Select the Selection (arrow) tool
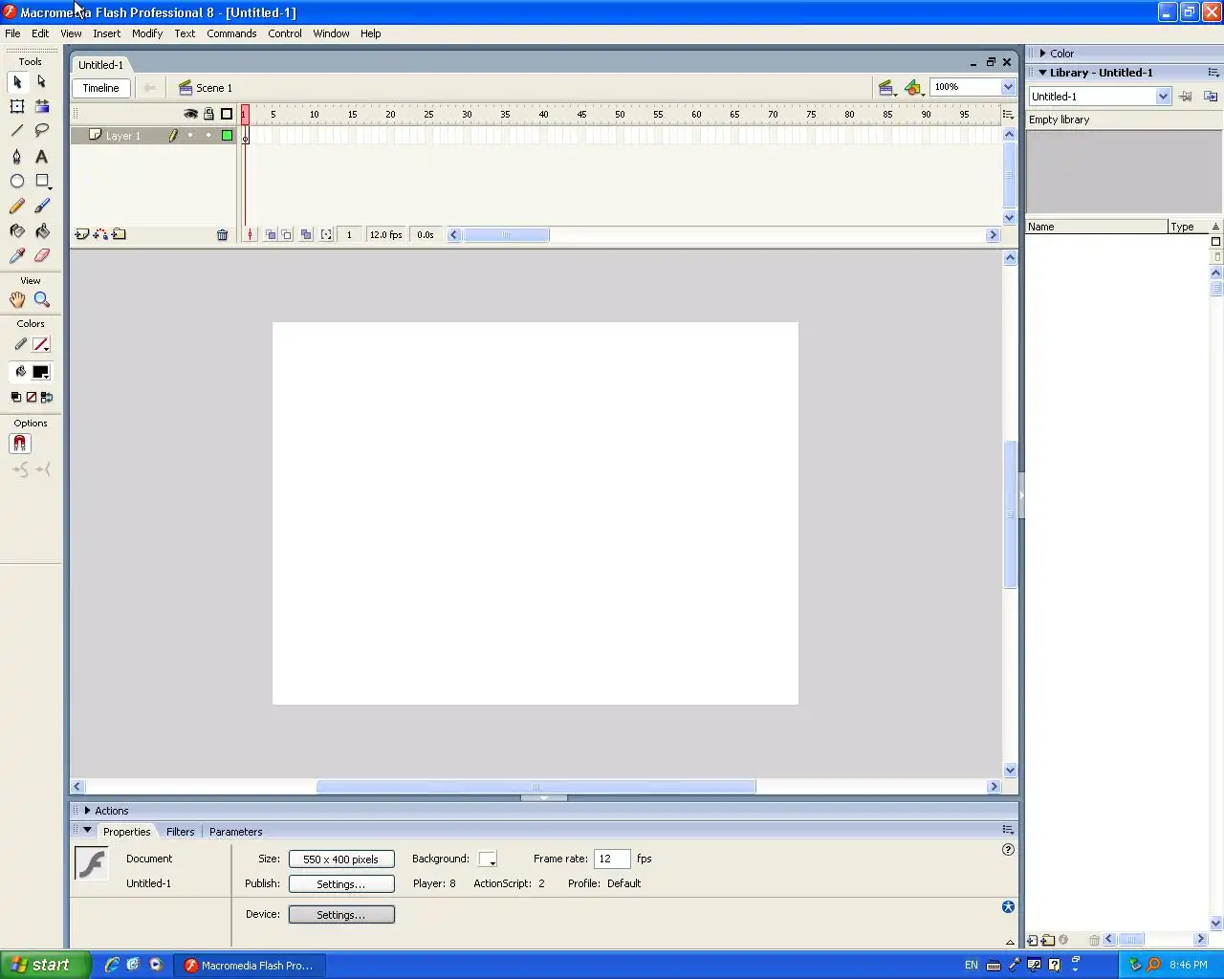Image resolution: width=1224 pixels, height=979 pixels. [17, 82]
